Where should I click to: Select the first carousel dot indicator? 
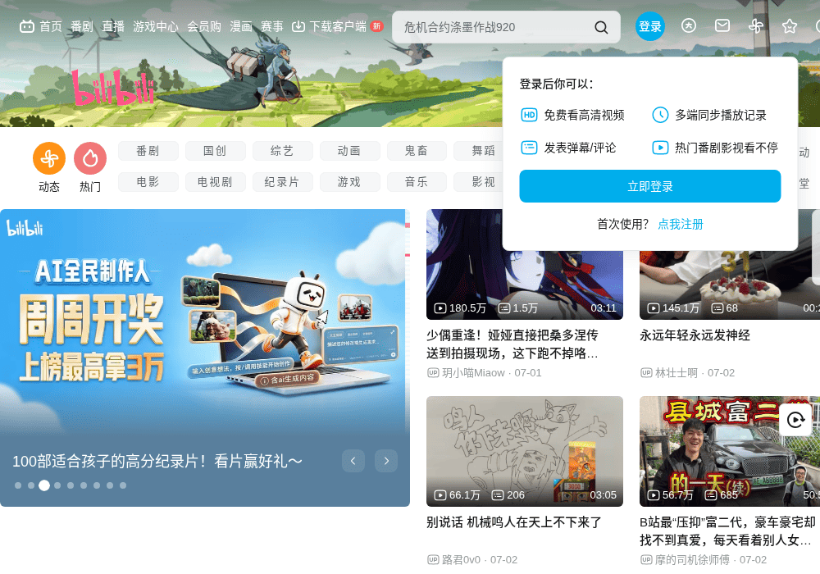click(18, 485)
